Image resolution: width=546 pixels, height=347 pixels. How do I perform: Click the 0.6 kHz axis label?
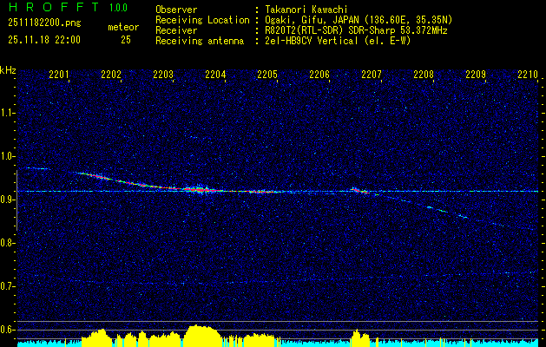click(x=8, y=330)
